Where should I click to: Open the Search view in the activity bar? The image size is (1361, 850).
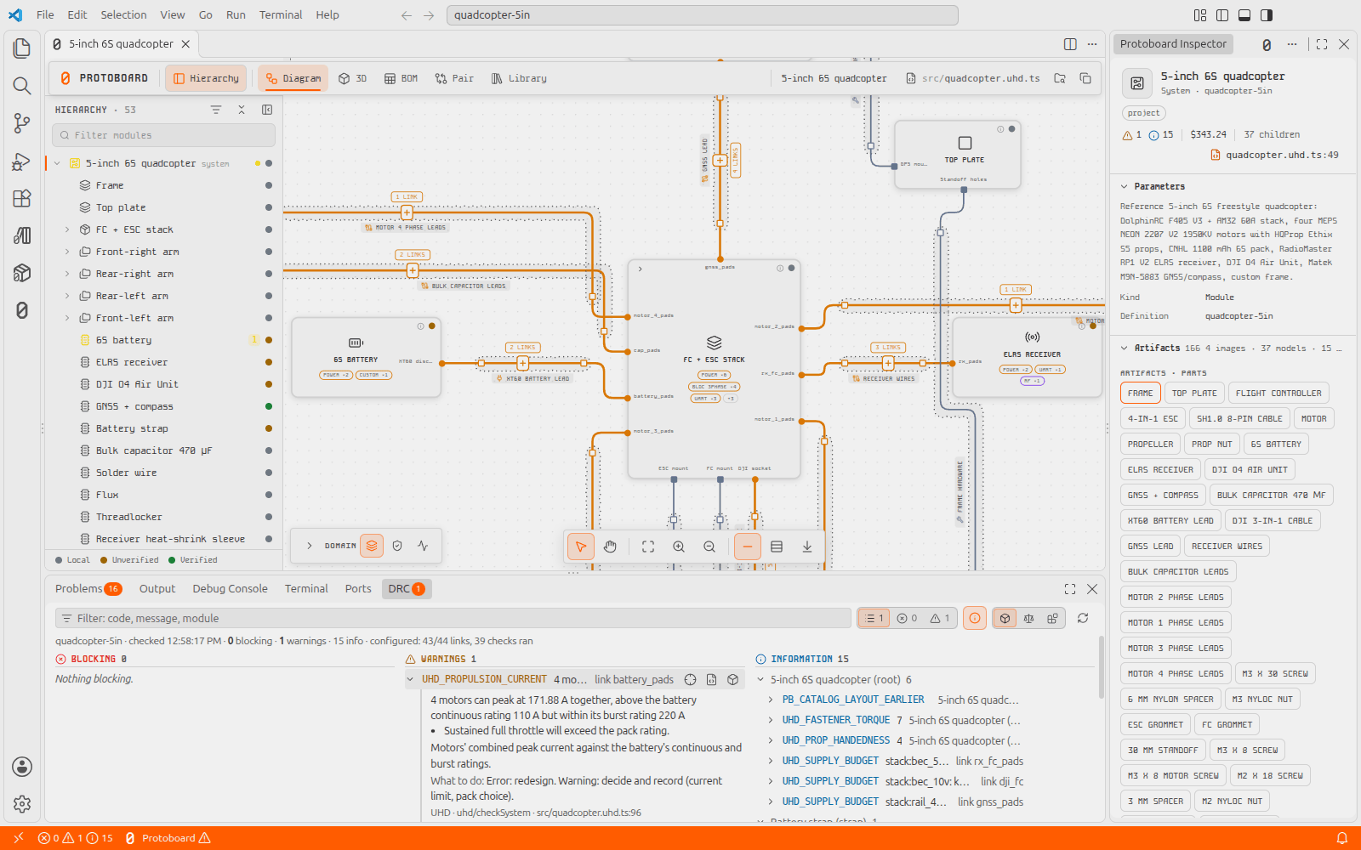[x=22, y=86]
